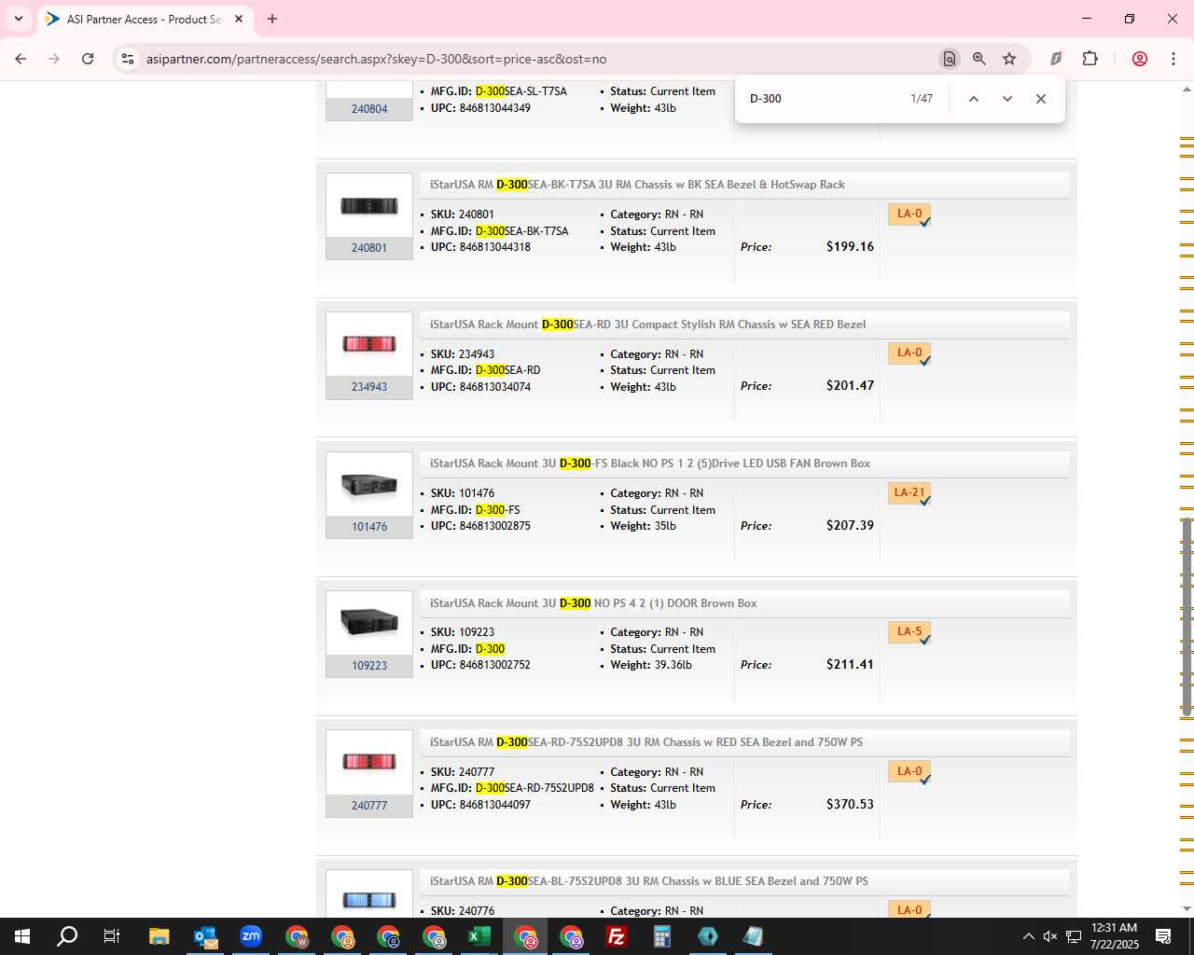Open the Windows Start menu
Screen dimensions: 1194x955
click(21, 936)
